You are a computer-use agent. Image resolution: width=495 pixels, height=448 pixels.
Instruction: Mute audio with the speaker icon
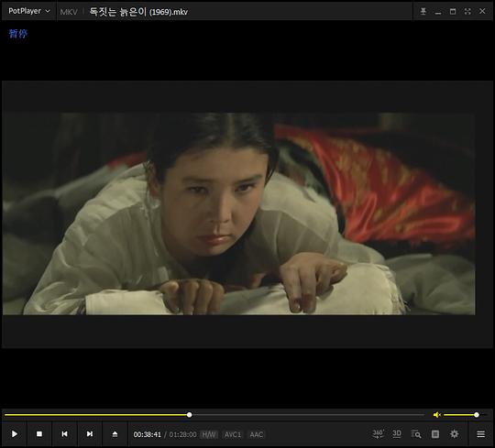coord(437,415)
